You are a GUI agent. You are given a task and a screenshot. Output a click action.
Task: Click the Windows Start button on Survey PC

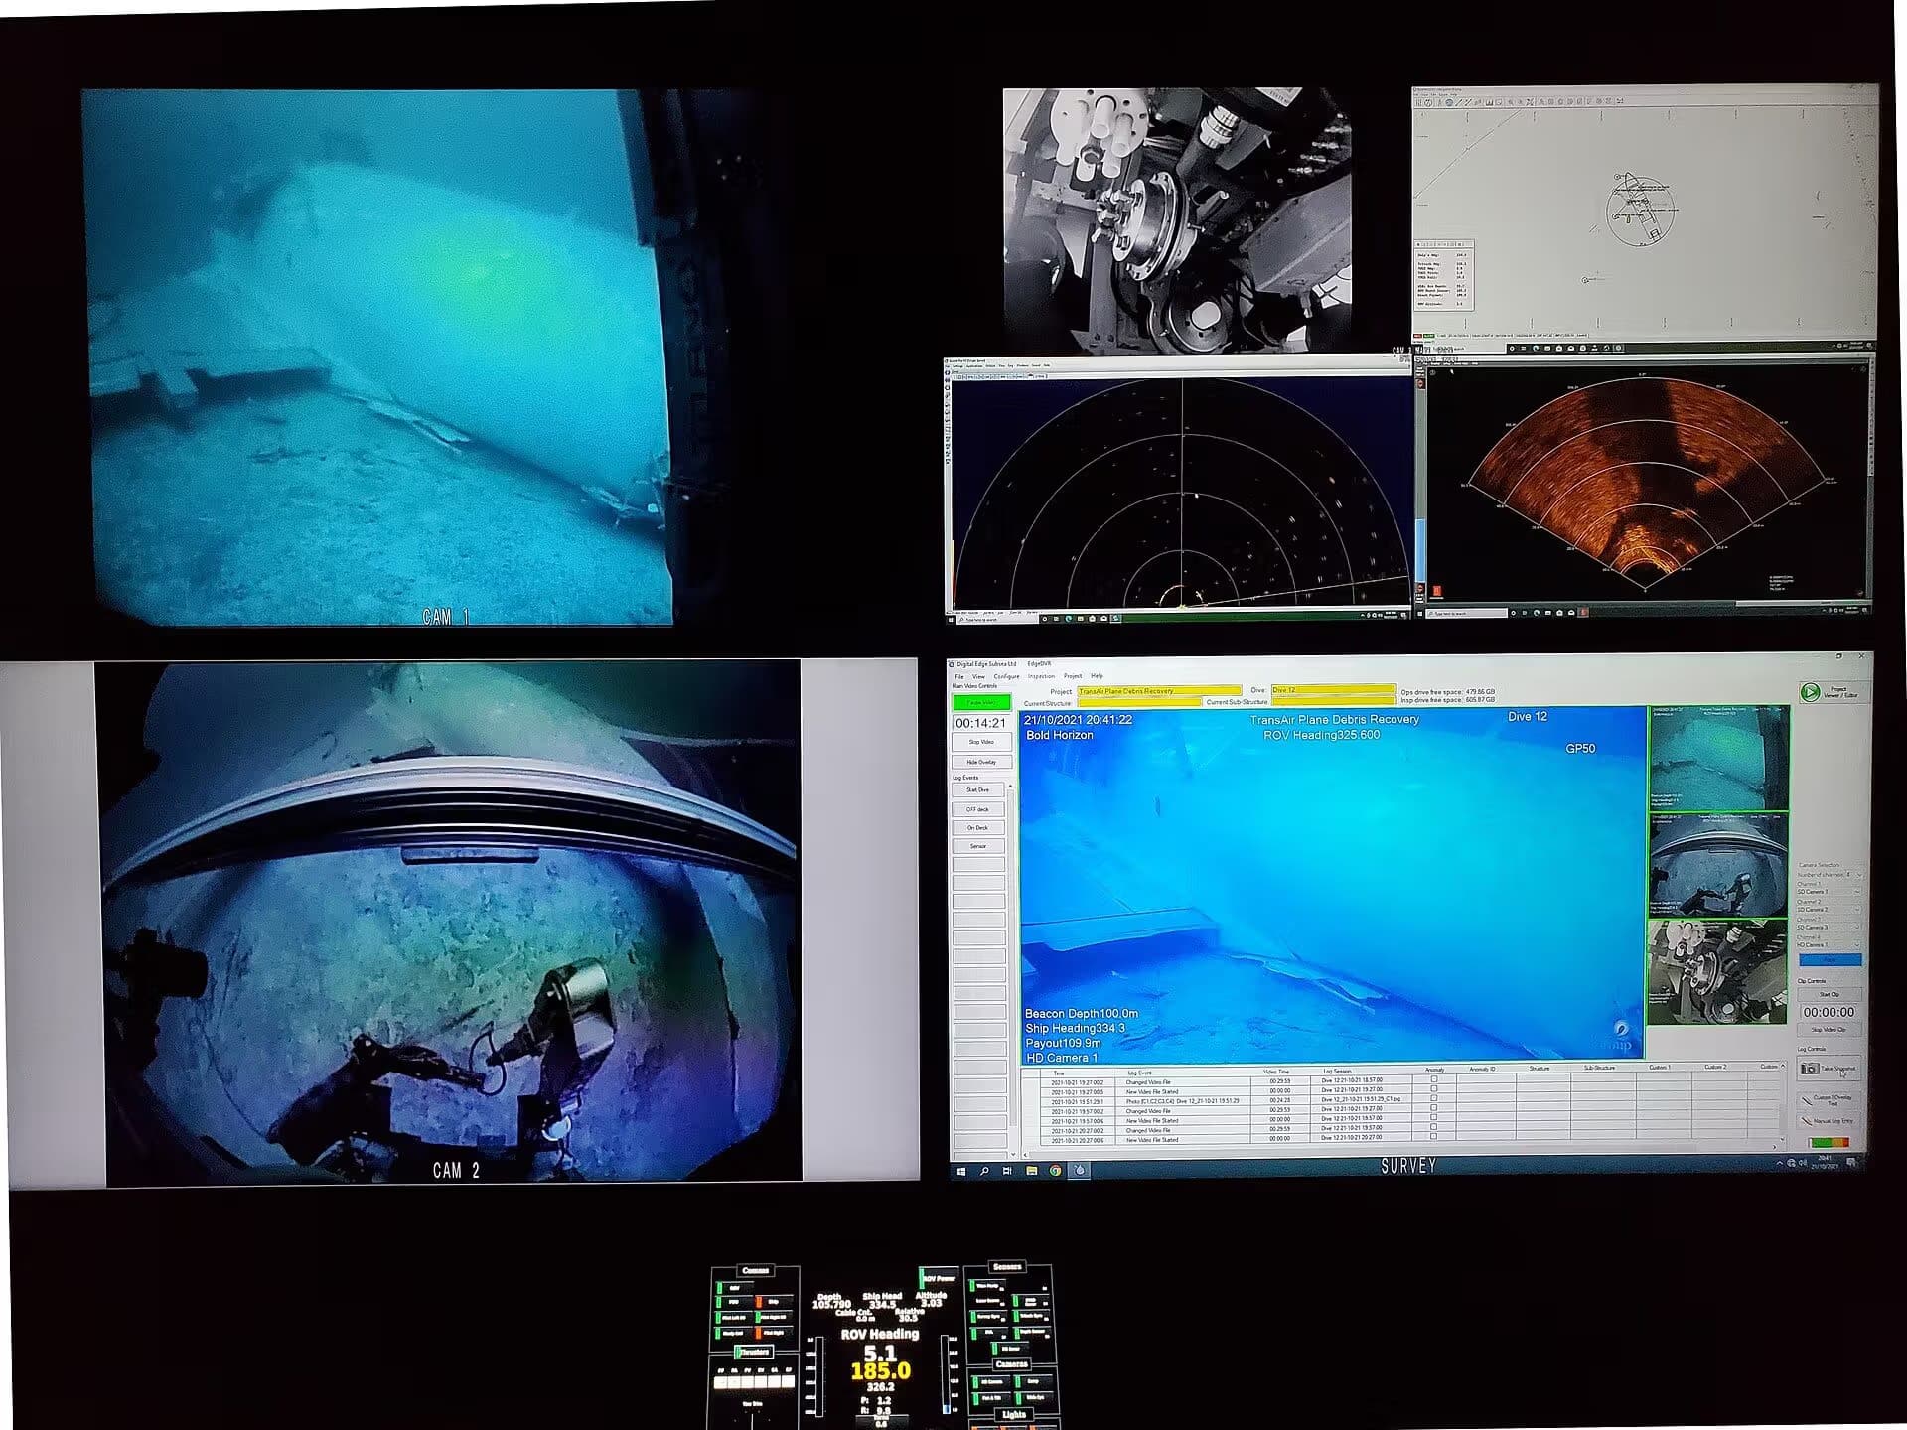961,1171
